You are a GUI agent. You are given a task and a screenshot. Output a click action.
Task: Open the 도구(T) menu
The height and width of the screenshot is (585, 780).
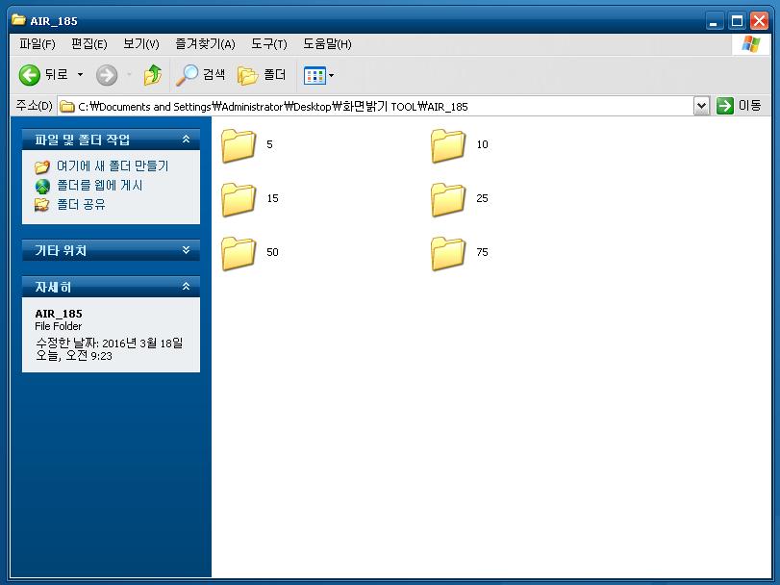[x=269, y=44]
